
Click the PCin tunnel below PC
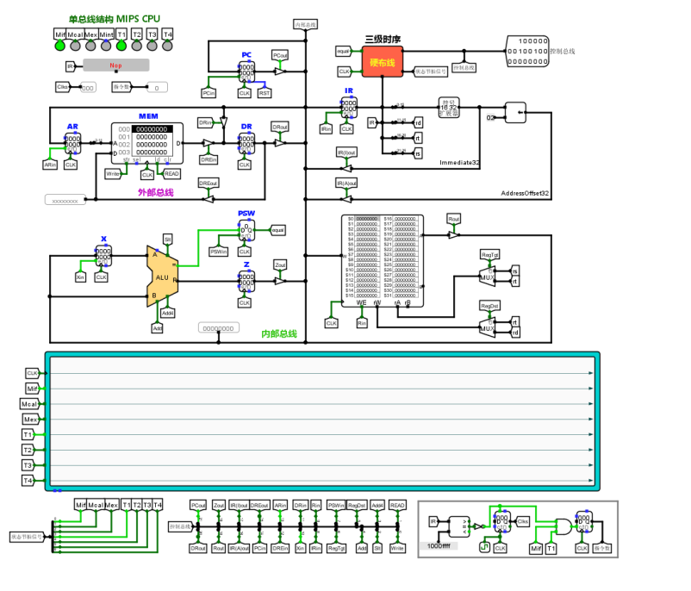tap(209, 93)
